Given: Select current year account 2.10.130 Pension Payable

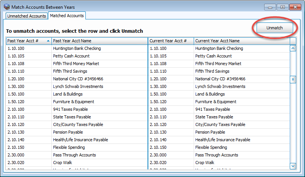Looking at the screenshot, I should point(210,132).
